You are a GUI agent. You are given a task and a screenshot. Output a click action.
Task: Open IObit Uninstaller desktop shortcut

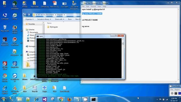click(15, 5)
